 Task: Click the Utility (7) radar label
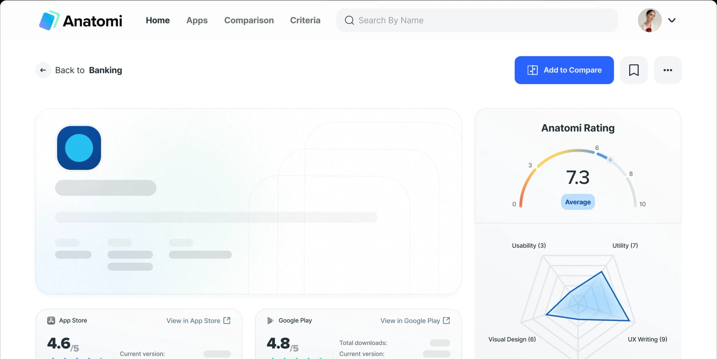pos(625,246)
